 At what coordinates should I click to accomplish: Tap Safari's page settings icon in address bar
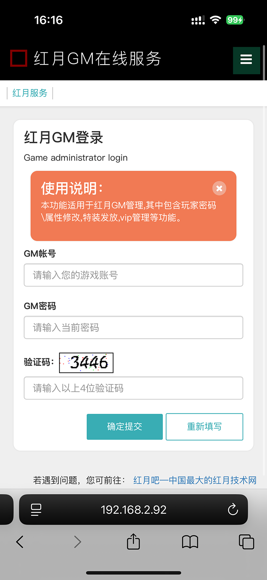[x=36, y=509]
